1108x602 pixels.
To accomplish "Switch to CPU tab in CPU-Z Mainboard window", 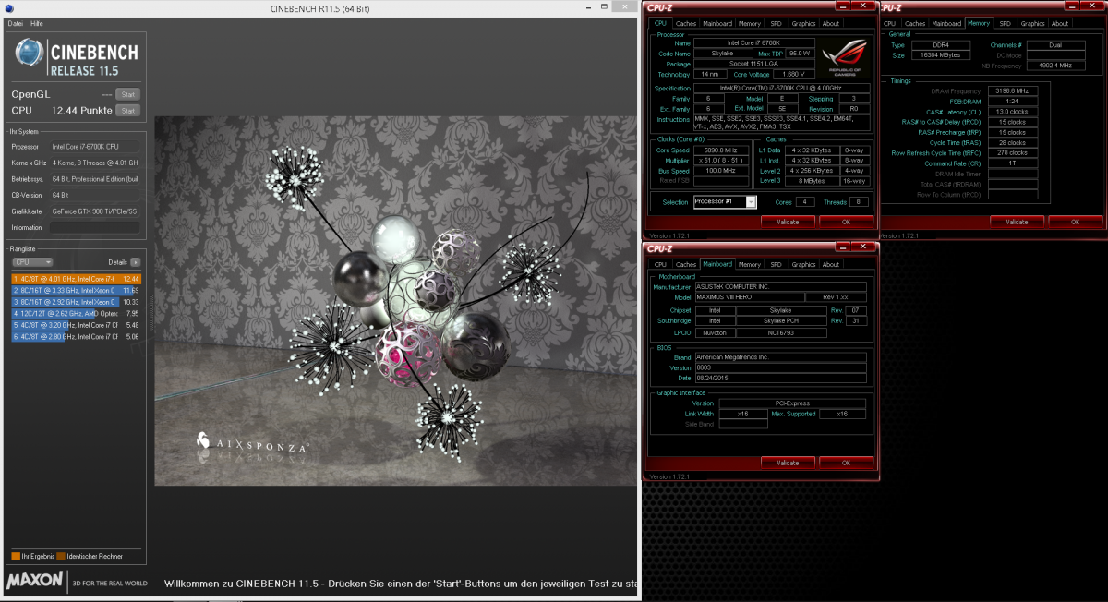I will [x=660, y=264].
